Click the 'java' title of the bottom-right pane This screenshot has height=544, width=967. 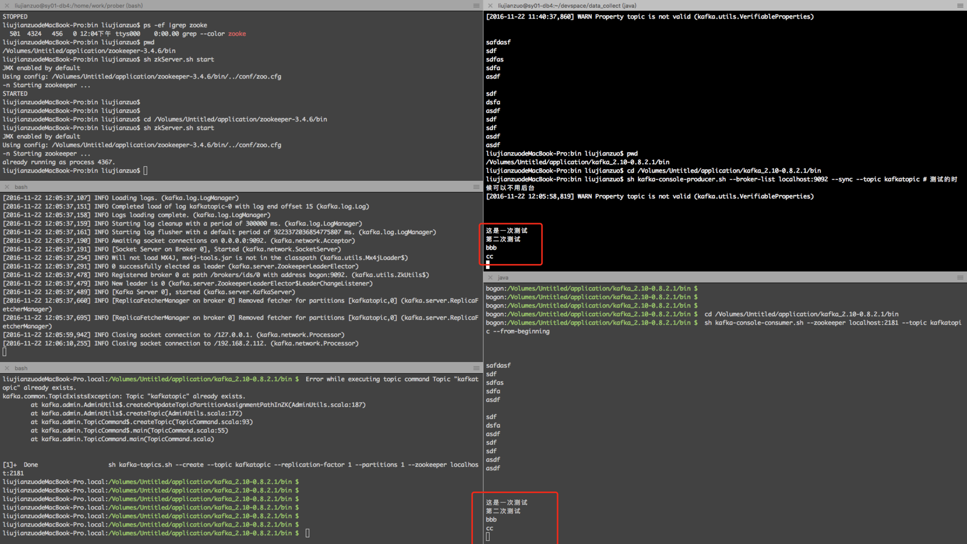[503, 278]
